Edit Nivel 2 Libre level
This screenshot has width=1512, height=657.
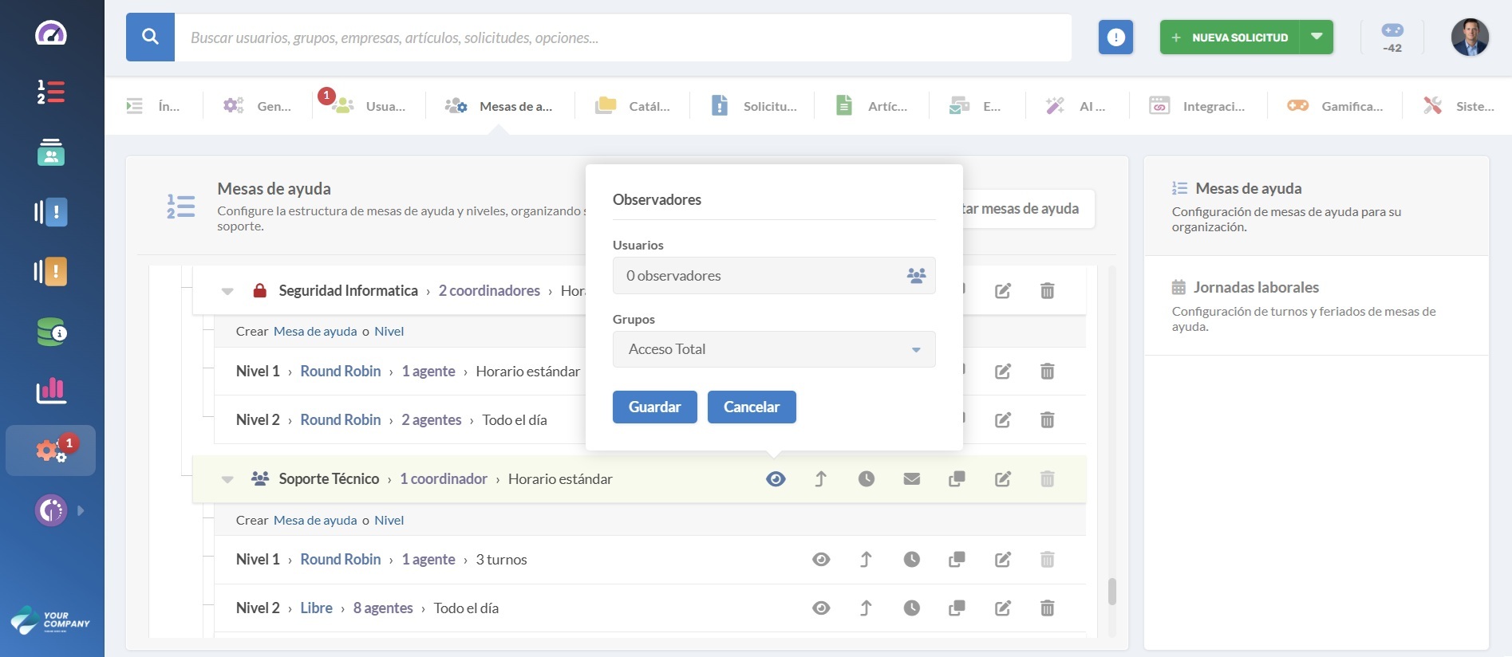[1003, 608]
